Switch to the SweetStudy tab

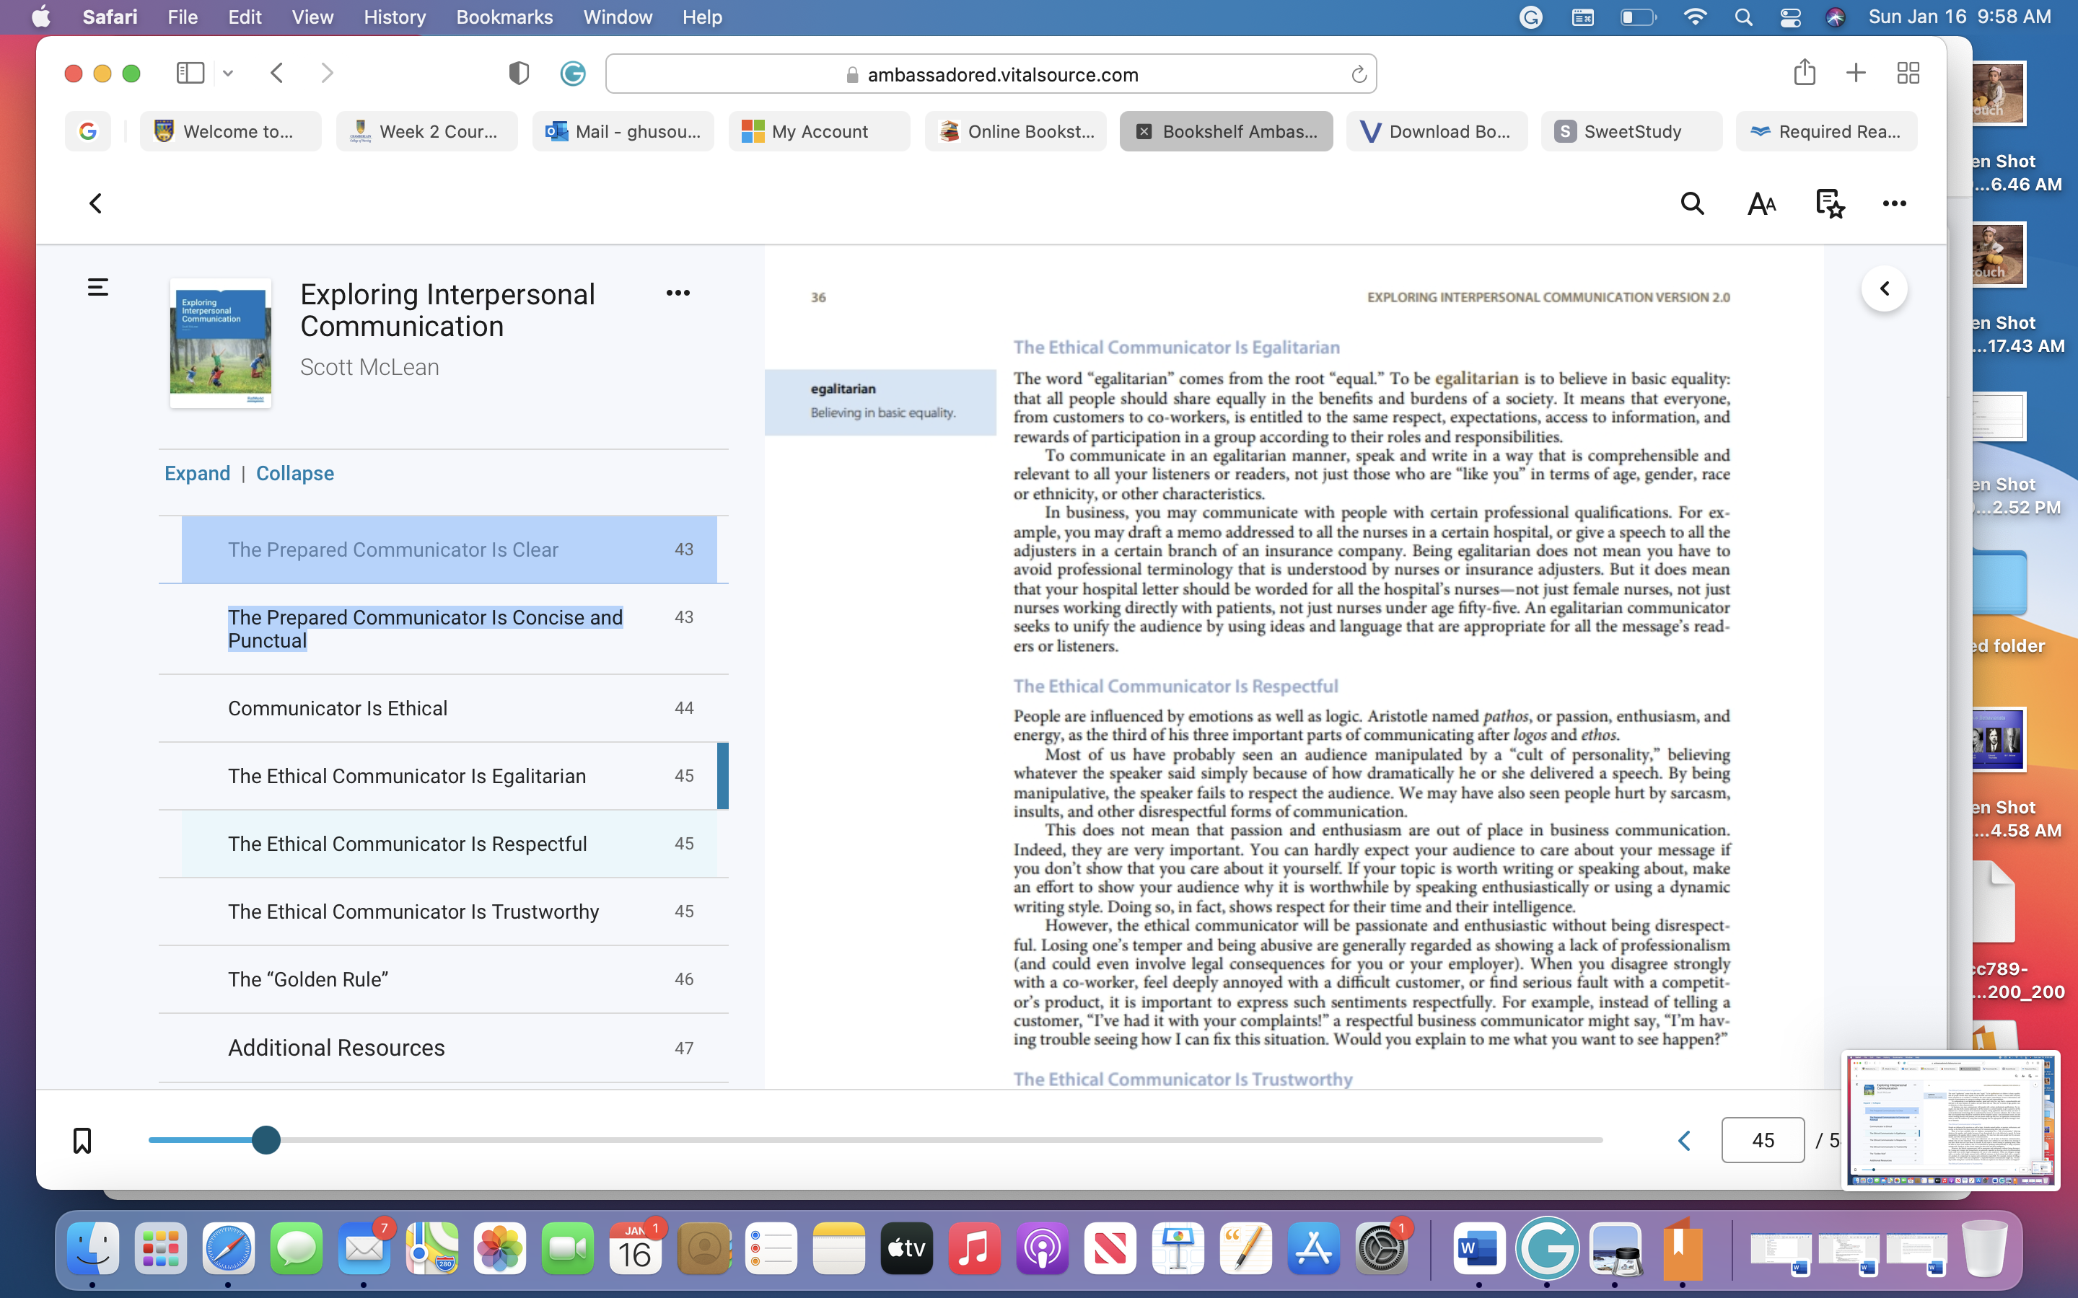(1631, 131)
